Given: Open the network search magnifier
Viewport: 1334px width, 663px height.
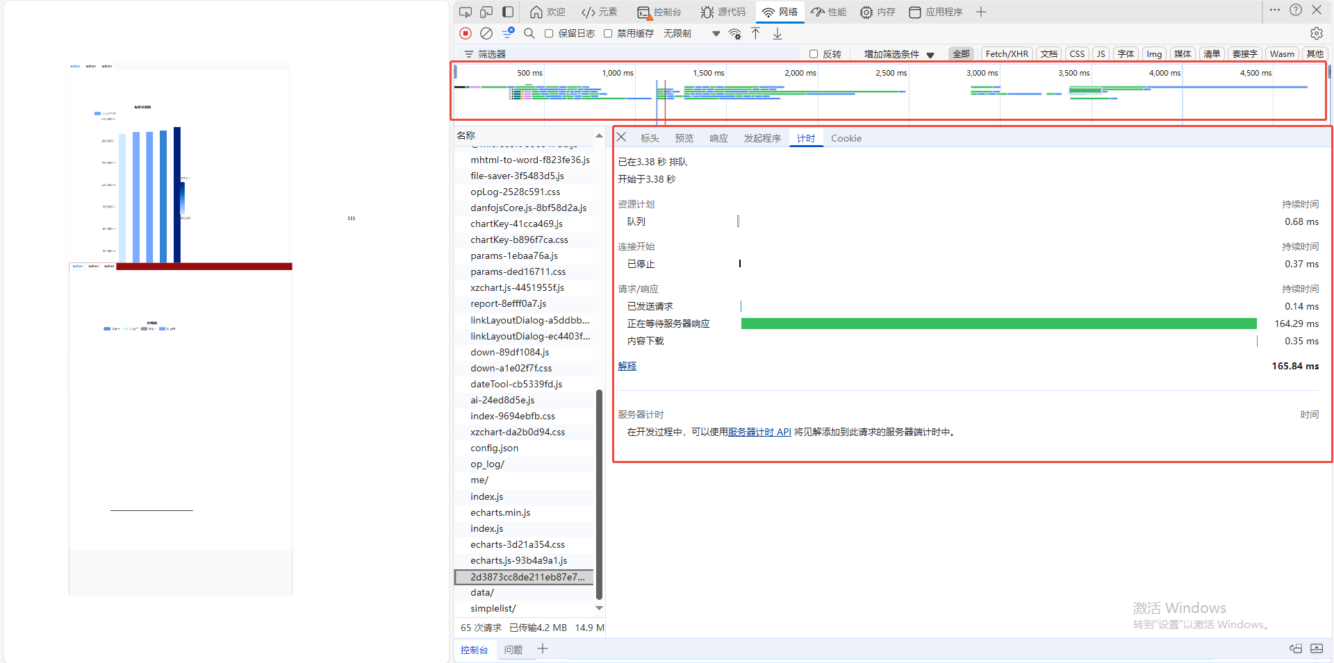Looking at the screenshot, I should pos(529,33).
